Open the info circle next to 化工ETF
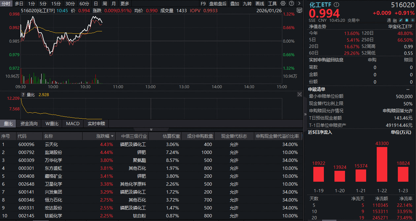Screen dimensions: 416x221 click(x=336, y=5)
